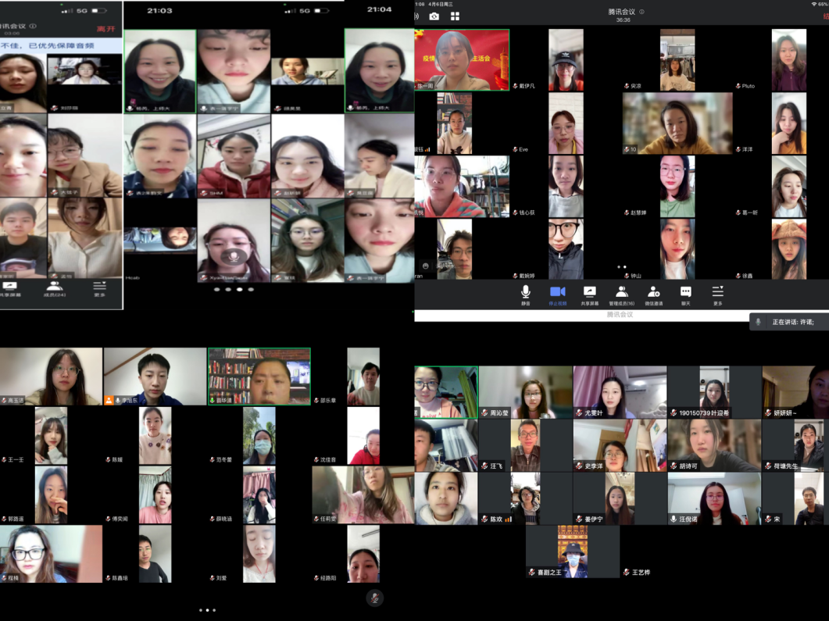This screenshot has width=829, height=621.
Task: Expand the More menu in iPad toolbar
Action: 717,295
